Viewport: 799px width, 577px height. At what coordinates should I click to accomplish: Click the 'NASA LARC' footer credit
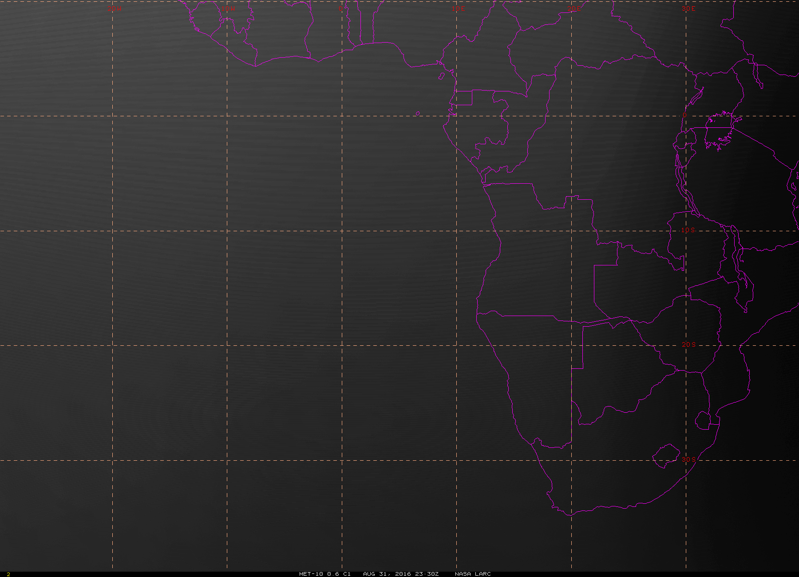point(473,574)
